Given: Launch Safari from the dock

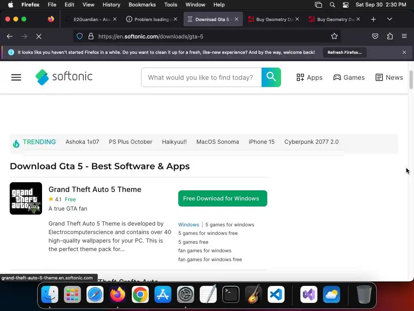Looking at the screenshot, I should tap(95, 294).
